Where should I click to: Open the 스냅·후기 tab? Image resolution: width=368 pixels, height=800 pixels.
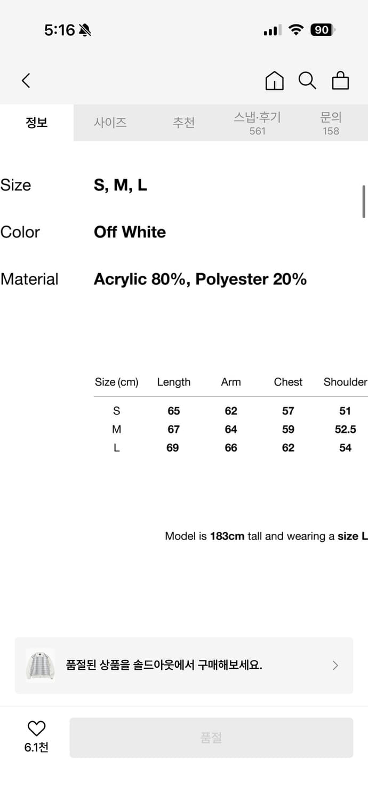(257, 123)
